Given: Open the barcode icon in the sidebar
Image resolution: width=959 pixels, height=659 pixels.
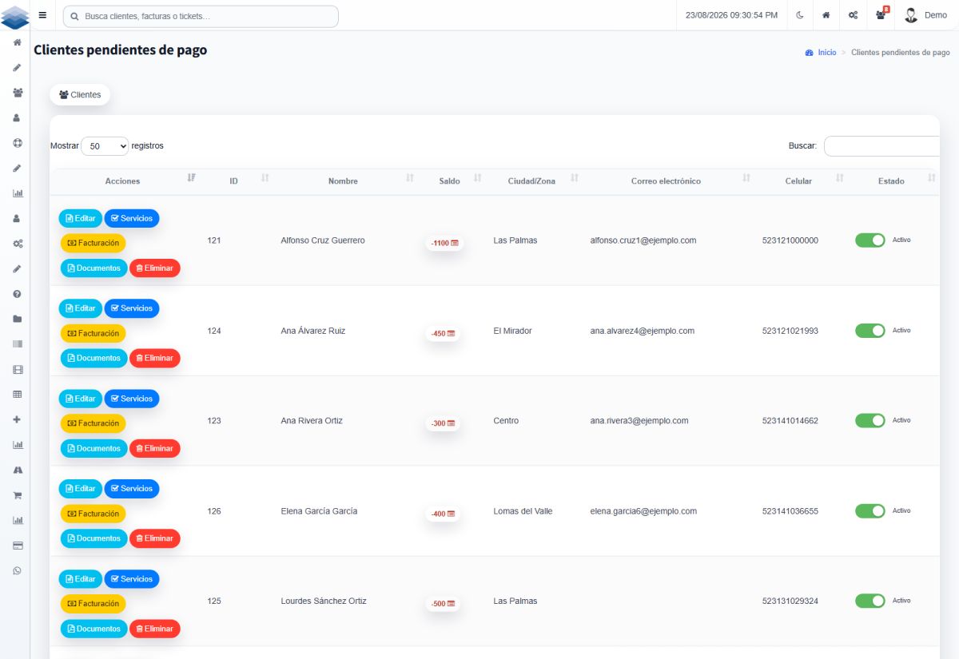Looking at the screenshot, I should click(x=17, y=343).
